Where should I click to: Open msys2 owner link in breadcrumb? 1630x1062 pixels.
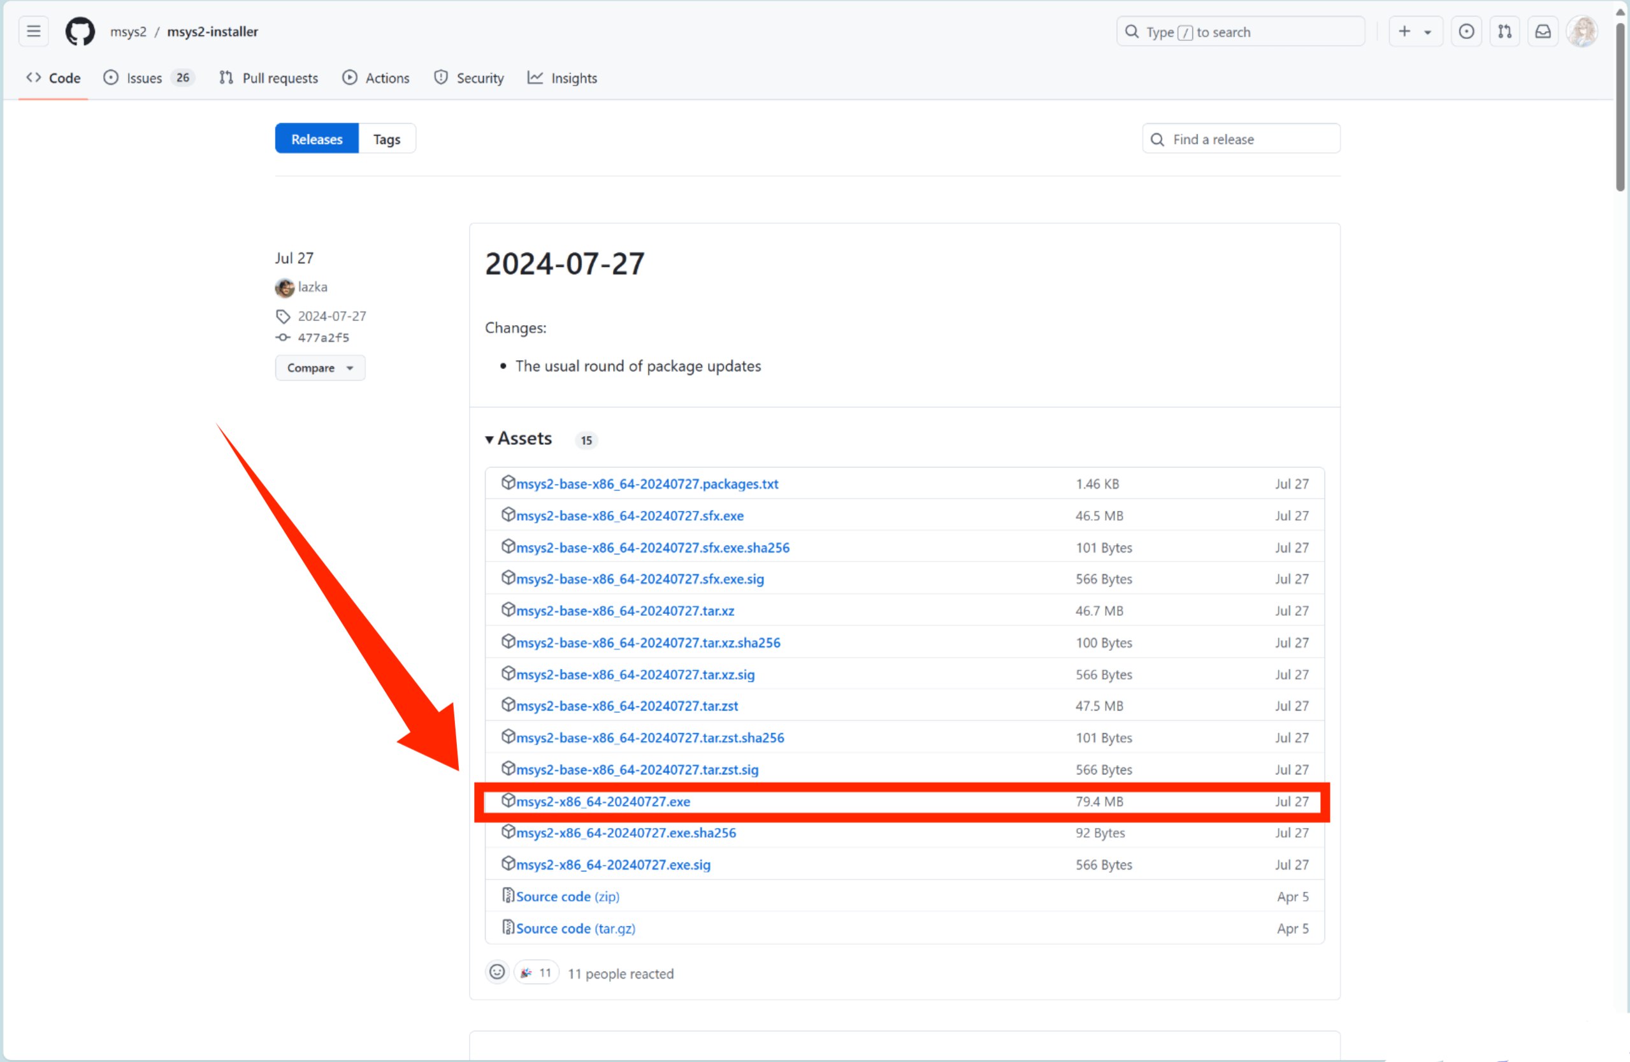(x=128, y=31)
